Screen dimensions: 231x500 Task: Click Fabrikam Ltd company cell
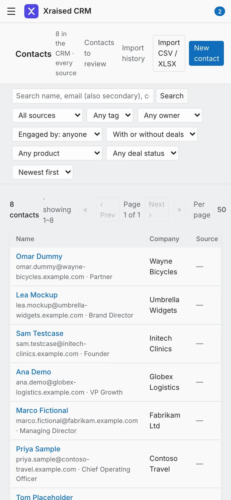[x=165, y=421]
